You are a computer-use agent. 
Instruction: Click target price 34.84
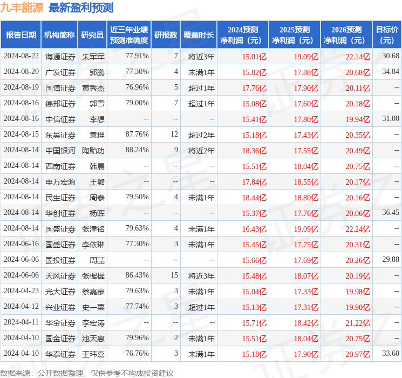pos(391,71)
